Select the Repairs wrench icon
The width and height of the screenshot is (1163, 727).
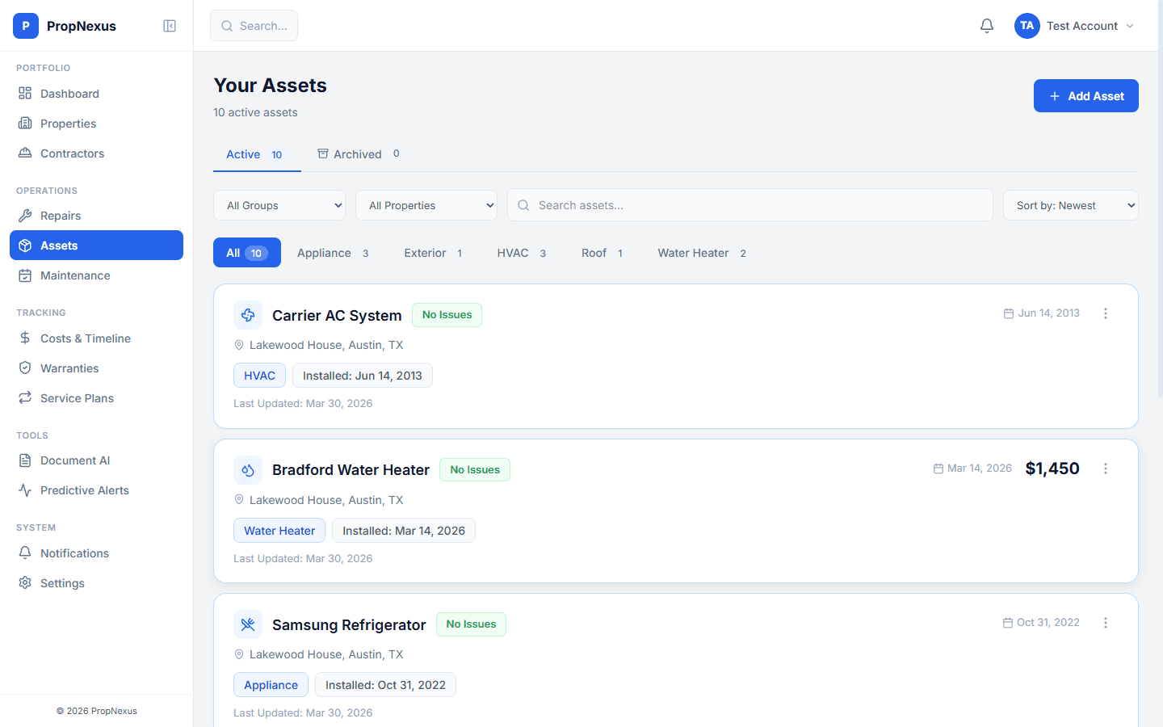(x=25, y=215)
